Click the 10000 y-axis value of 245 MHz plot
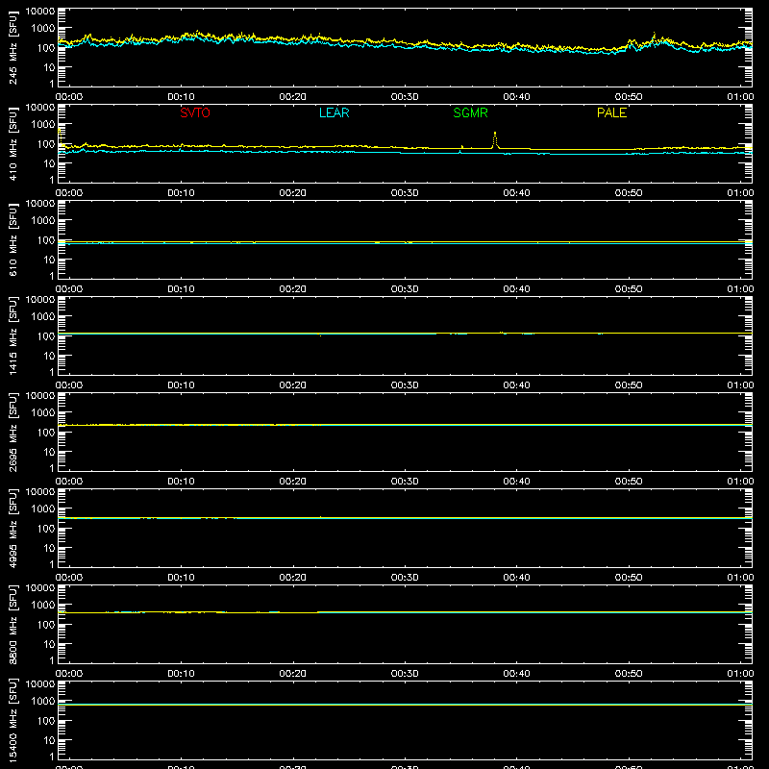The width and height of the screenshot is (769, 769). point(40,12)
